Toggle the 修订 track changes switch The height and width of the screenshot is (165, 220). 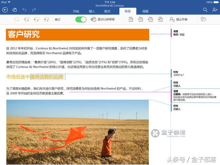click(81, 19)
